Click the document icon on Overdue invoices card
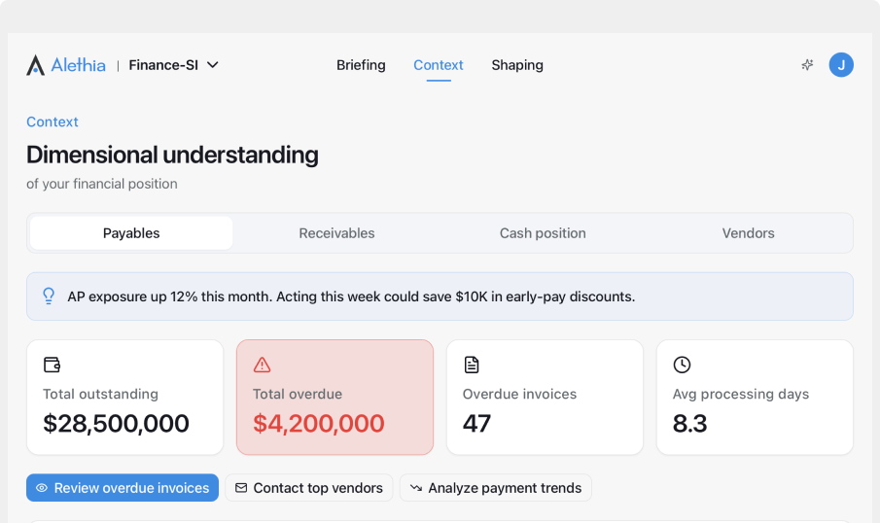Image resolution: width=880 pixels, height=523 pixels. click(472, 365)
